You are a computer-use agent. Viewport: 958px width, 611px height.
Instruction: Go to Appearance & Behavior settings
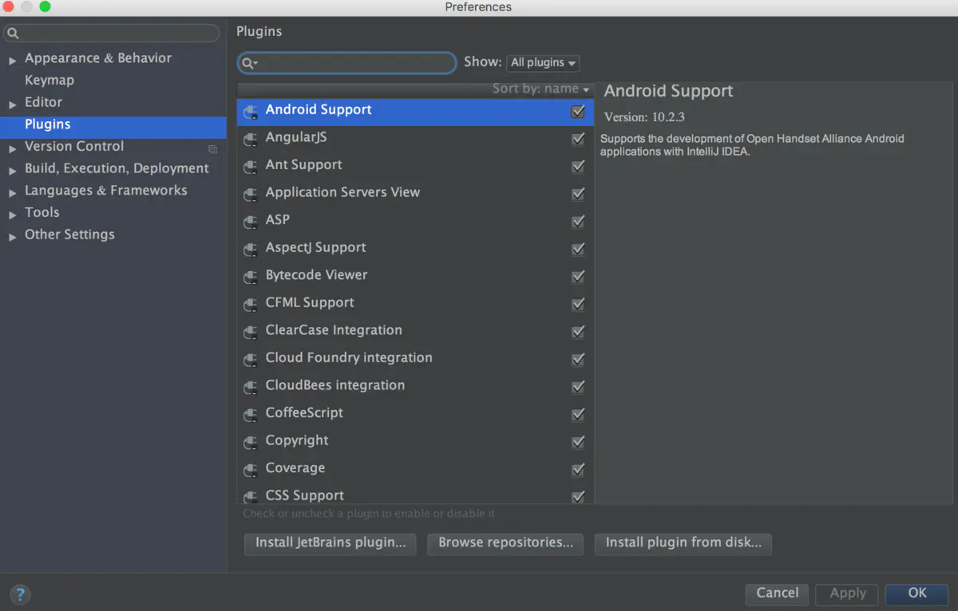(x=98, y=58)
